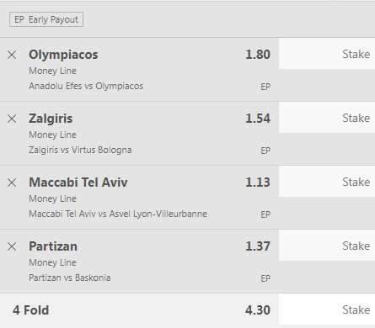Click the Olympiacos stake input field
The height and width of the screenshot is (328, 375).
pyautogui.click(x=327, y=54)
